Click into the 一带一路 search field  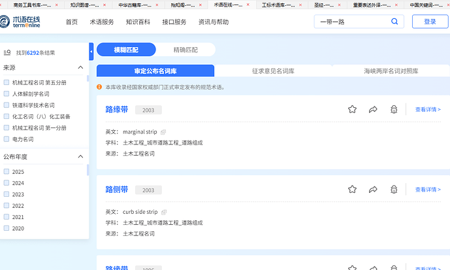coord(353,22)
